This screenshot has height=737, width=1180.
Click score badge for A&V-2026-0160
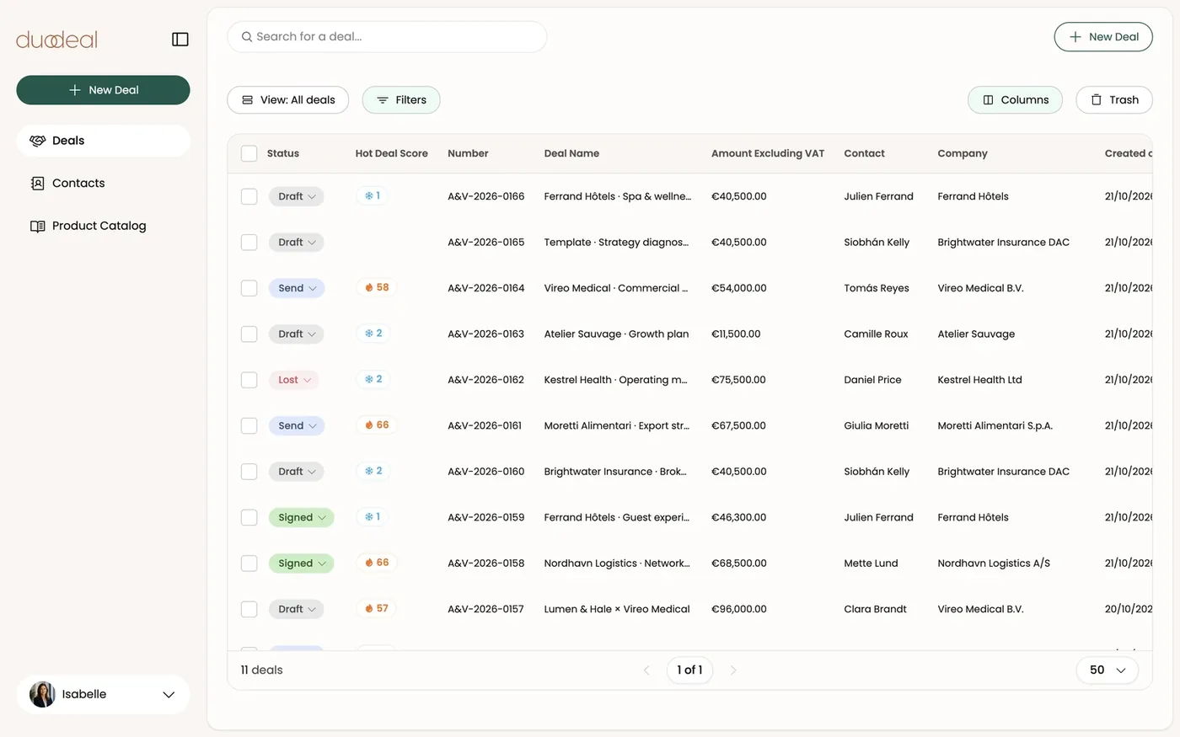pyautogui.click(x=373, y=471)
